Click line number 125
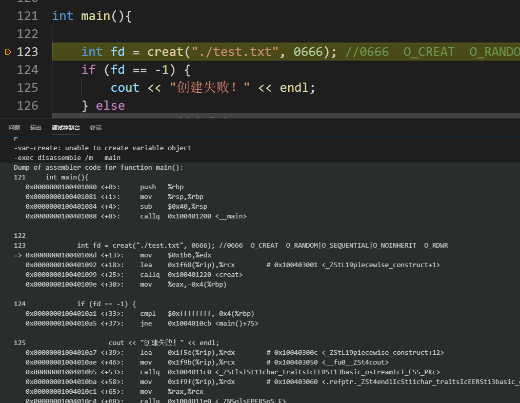This screenshot has height=403, width=520. (28, 87)
